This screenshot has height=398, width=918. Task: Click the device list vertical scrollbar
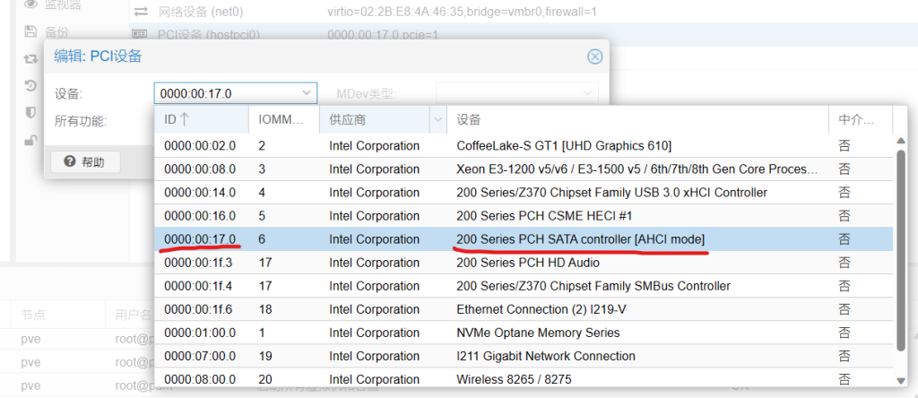(x=900, y=251)
